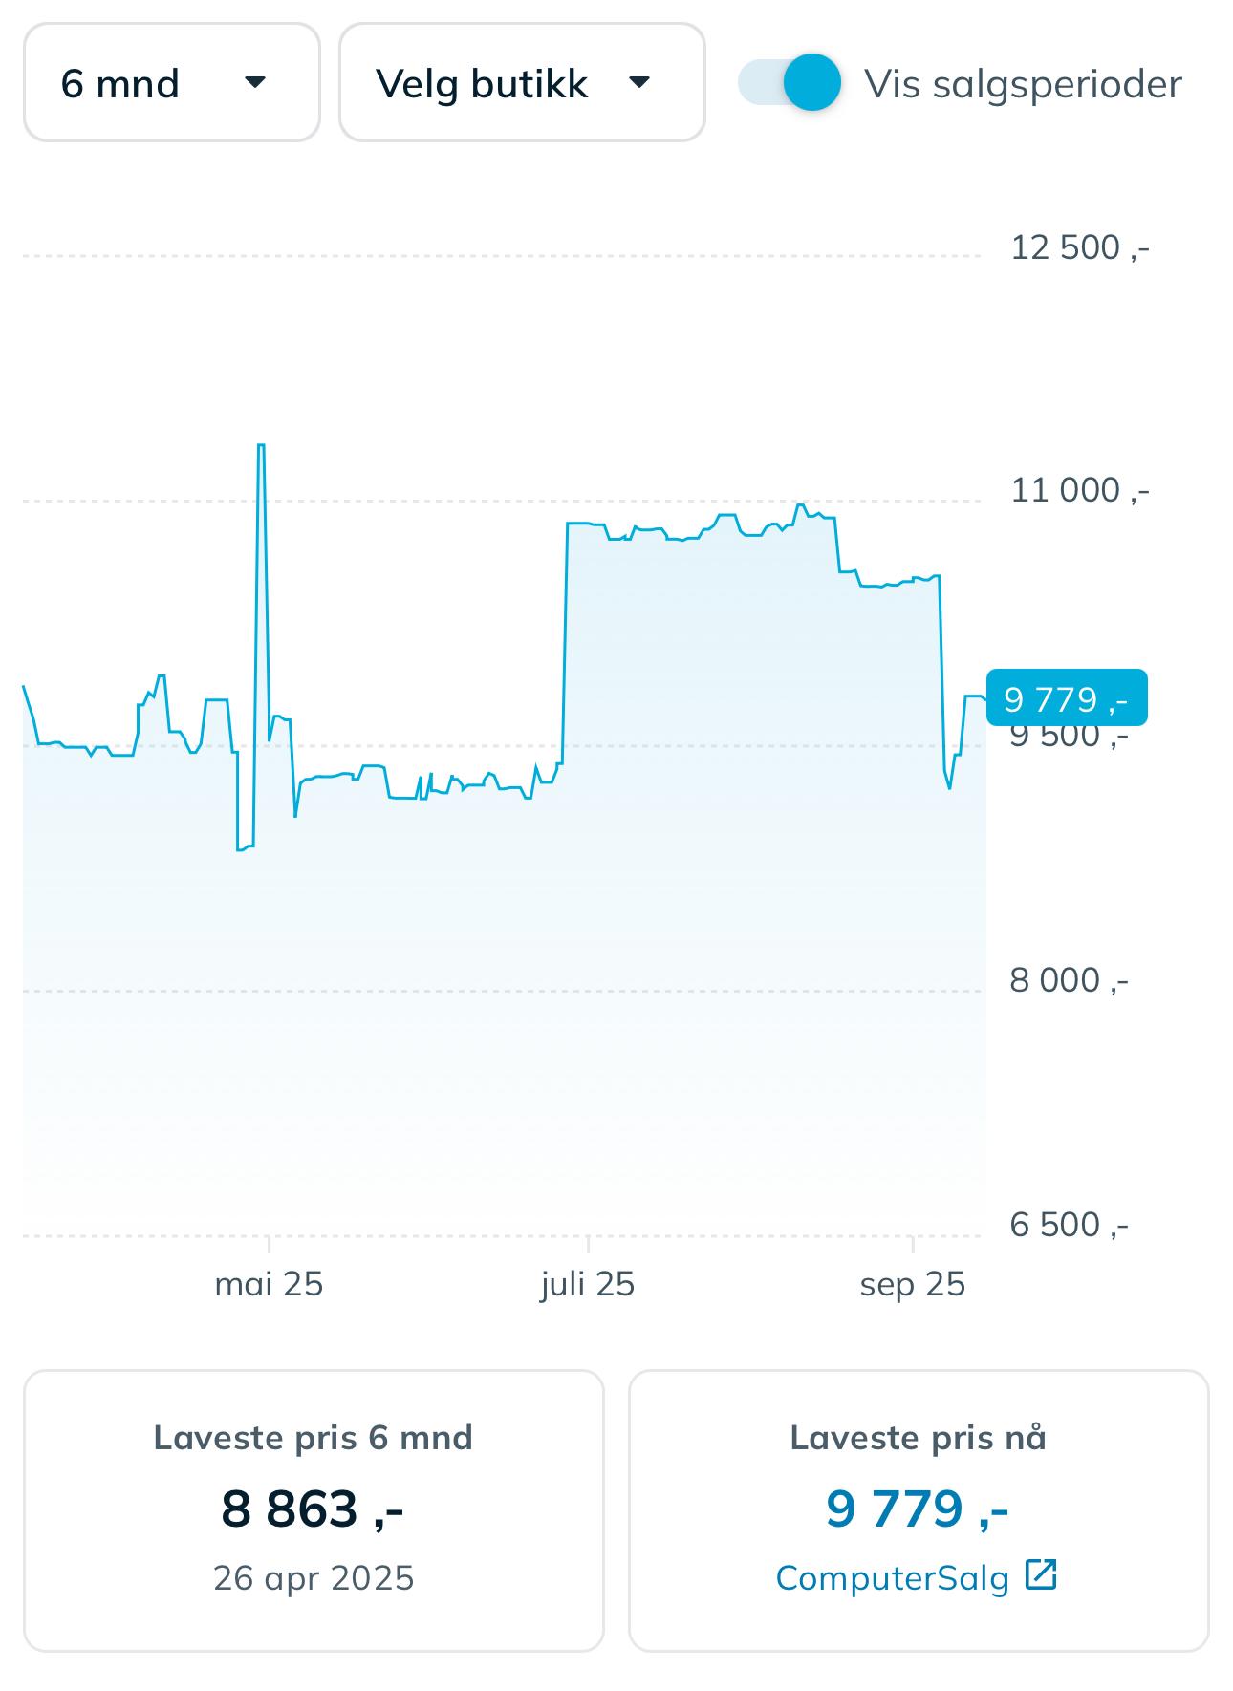Open the 6 mnd period dropdown
The width and height of the screenshot is (1233, 1691).
(171, 83)
